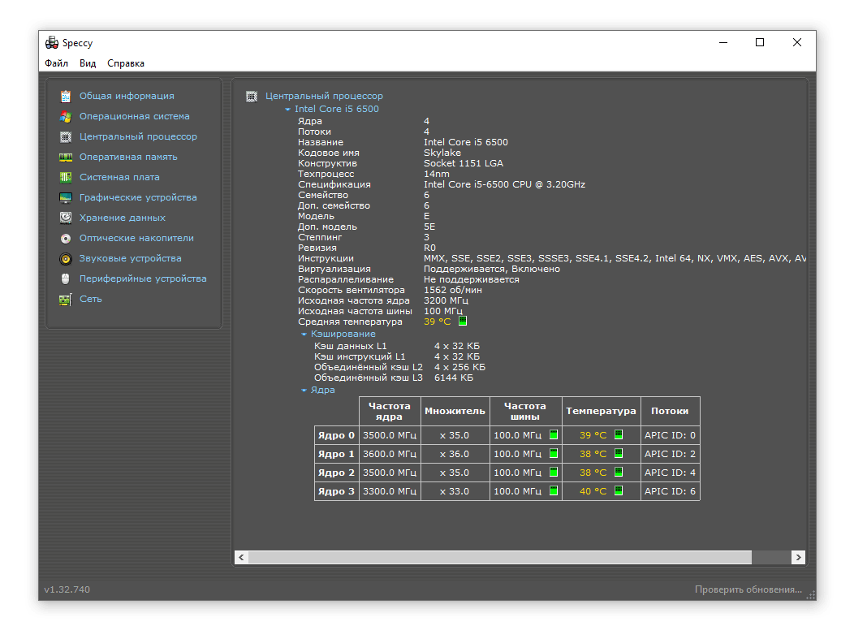Select the Оперативная память RAM icon
The height and width of the screenshot is (639, 867).
tap(66, 157)
